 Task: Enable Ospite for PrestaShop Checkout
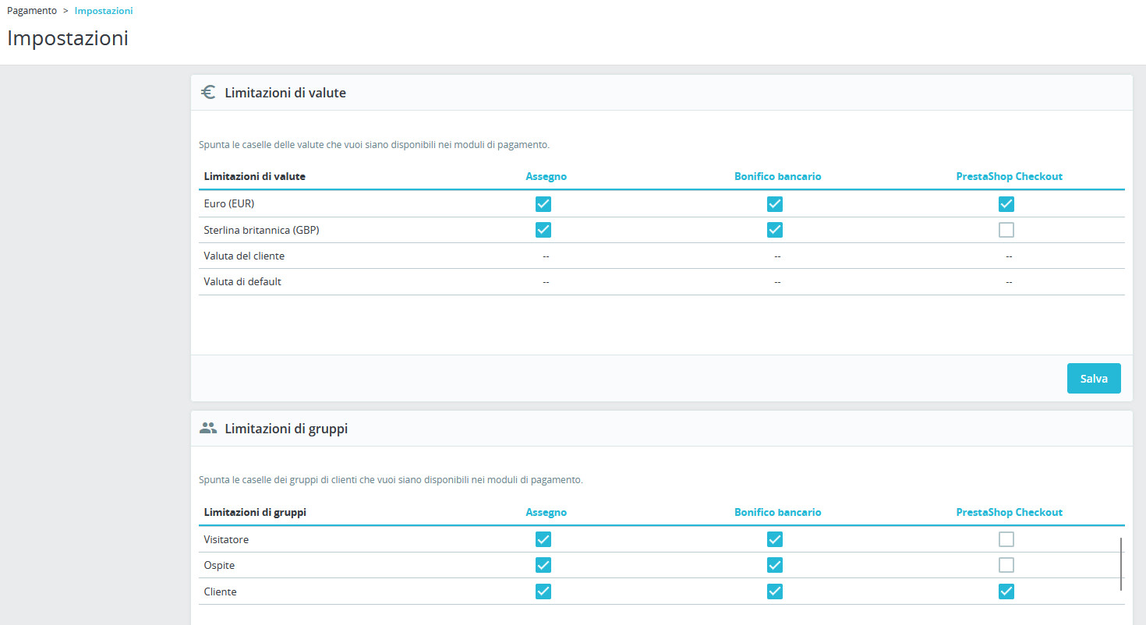(1006, 565)
